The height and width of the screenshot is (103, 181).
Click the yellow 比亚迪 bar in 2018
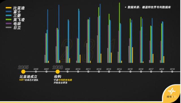point(164,59)
